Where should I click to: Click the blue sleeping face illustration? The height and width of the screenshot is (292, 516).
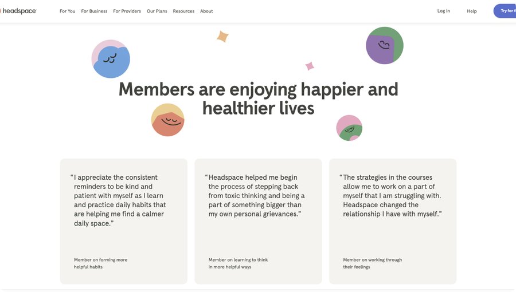[111, 59]
